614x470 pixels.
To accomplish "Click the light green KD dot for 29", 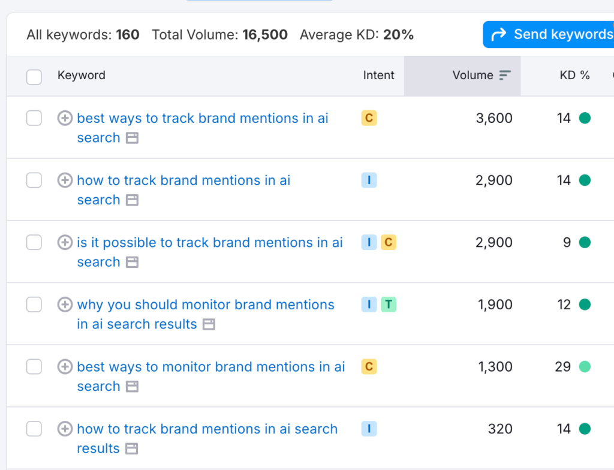I will coord(585,367).
